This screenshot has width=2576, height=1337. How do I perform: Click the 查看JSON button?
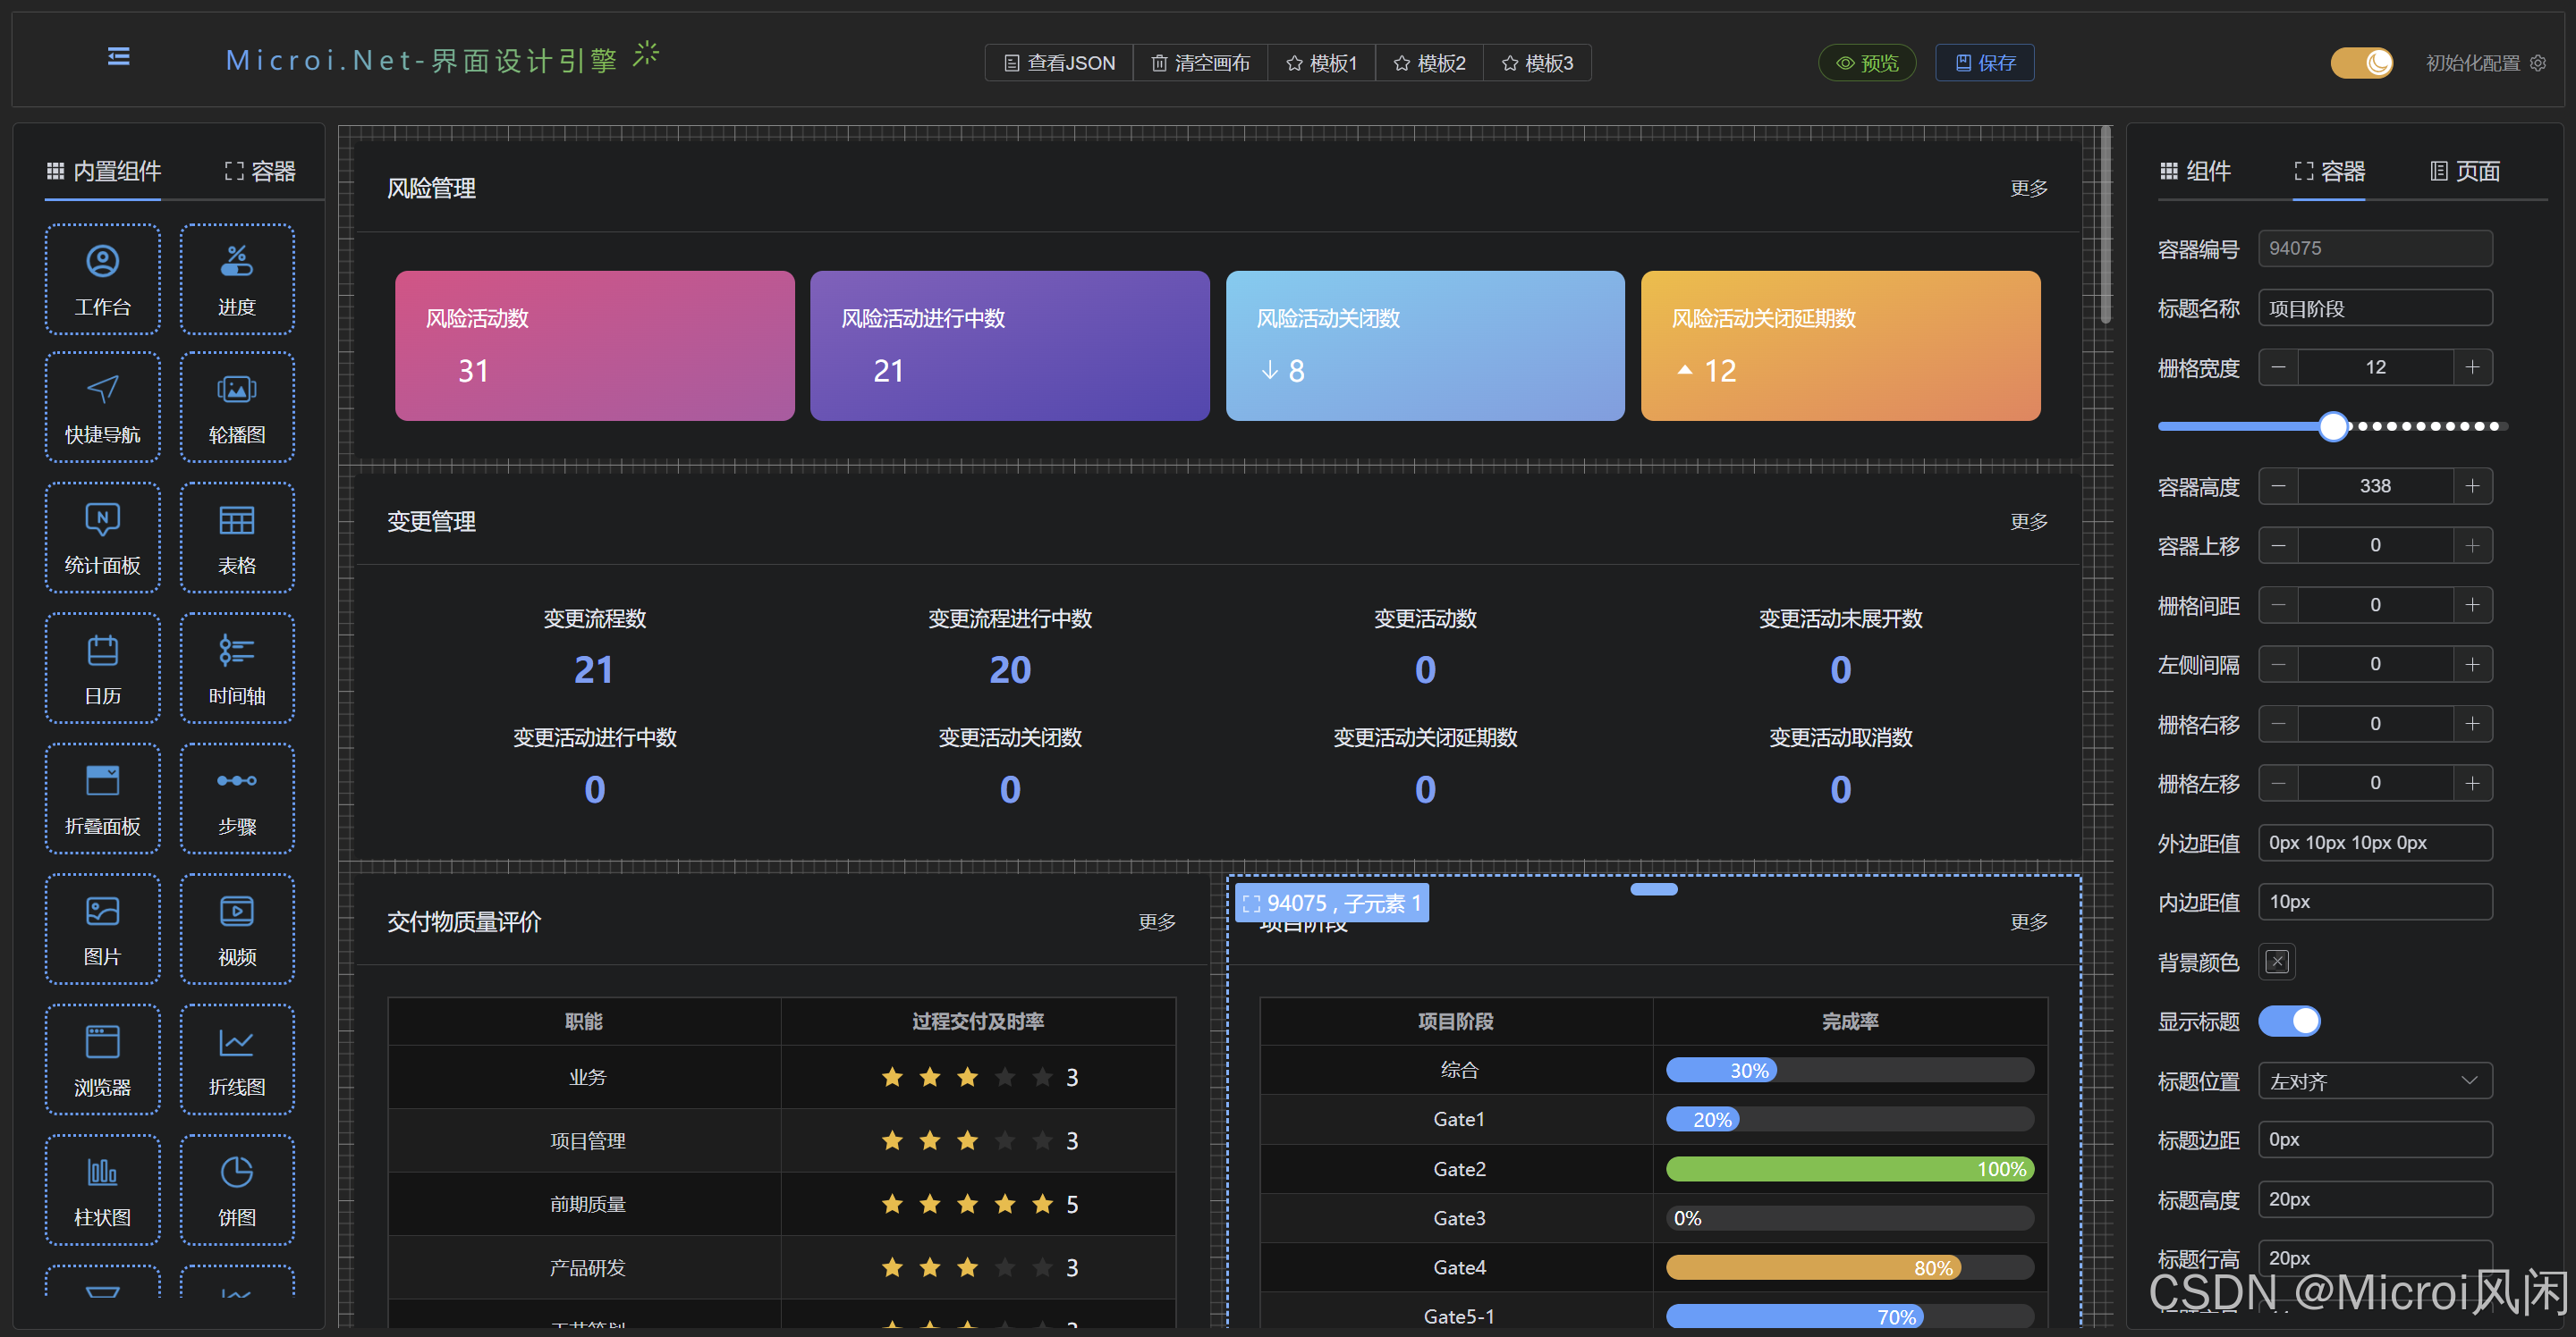point(1059,63)
